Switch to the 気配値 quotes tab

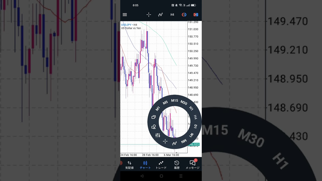pos(129,165)
